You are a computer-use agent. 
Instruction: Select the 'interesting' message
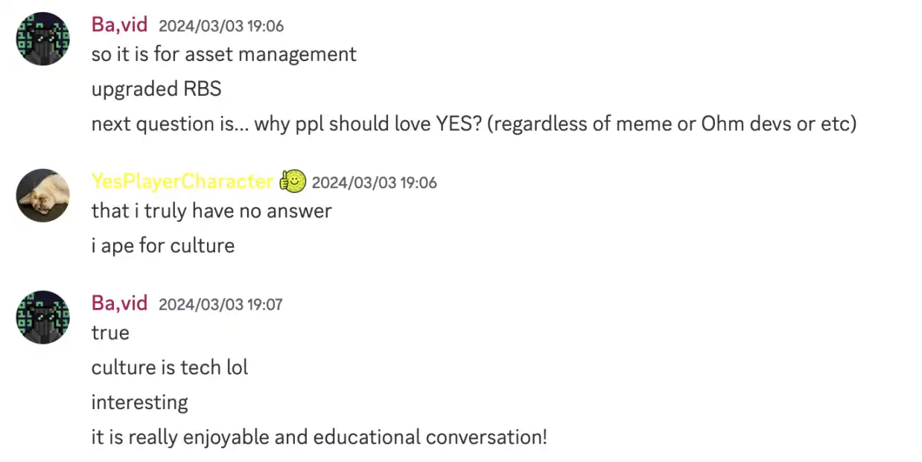(x=139, y=402)
